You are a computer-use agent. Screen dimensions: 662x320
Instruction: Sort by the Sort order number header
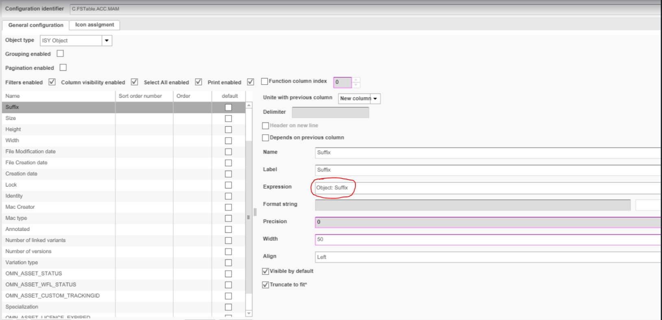coord(140,96)
